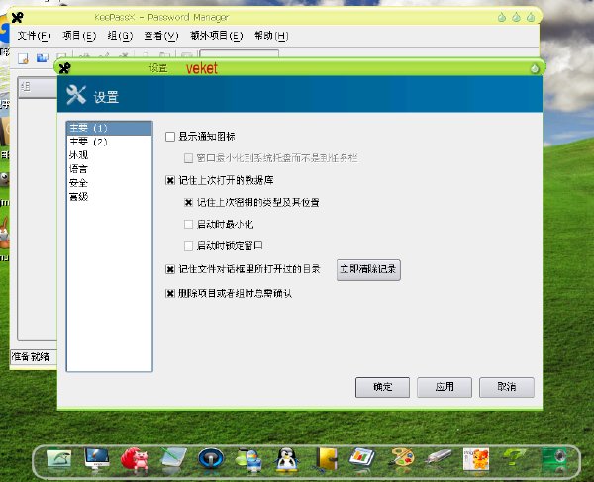Click the 准备就绪 status bar text

(x=31, y=356)
